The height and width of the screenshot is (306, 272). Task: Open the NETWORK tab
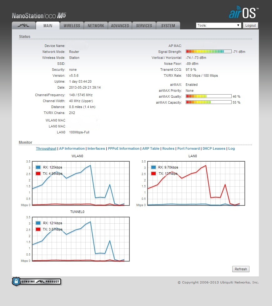(96, 26)
